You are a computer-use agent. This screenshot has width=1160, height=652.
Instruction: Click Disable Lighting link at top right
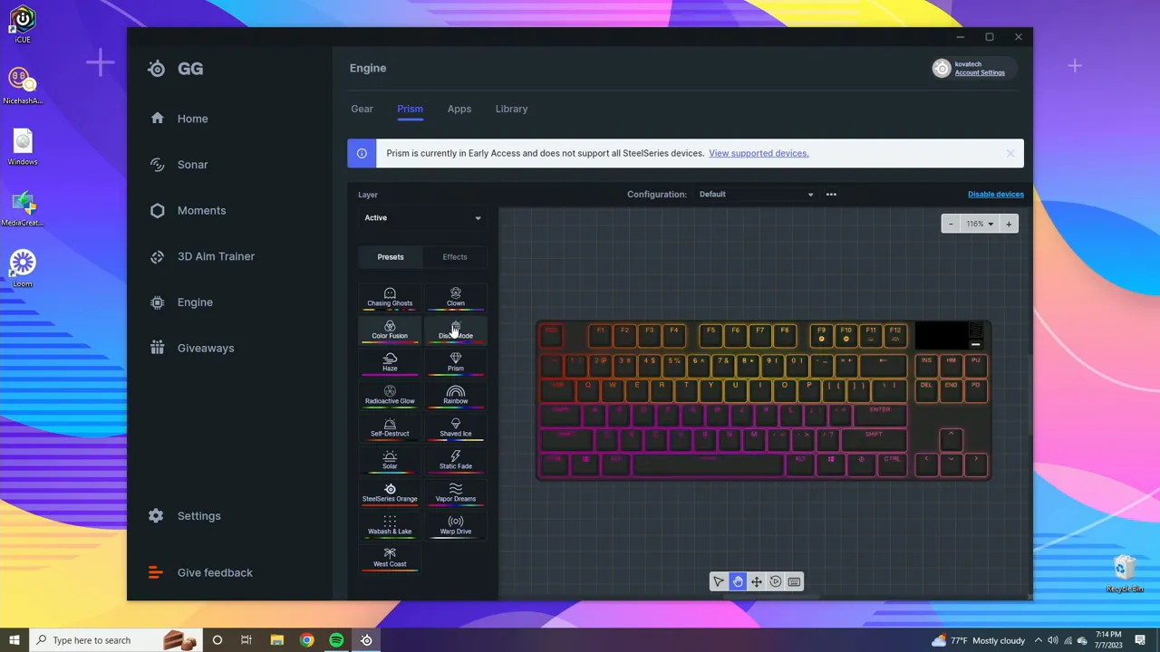point(995,194)
